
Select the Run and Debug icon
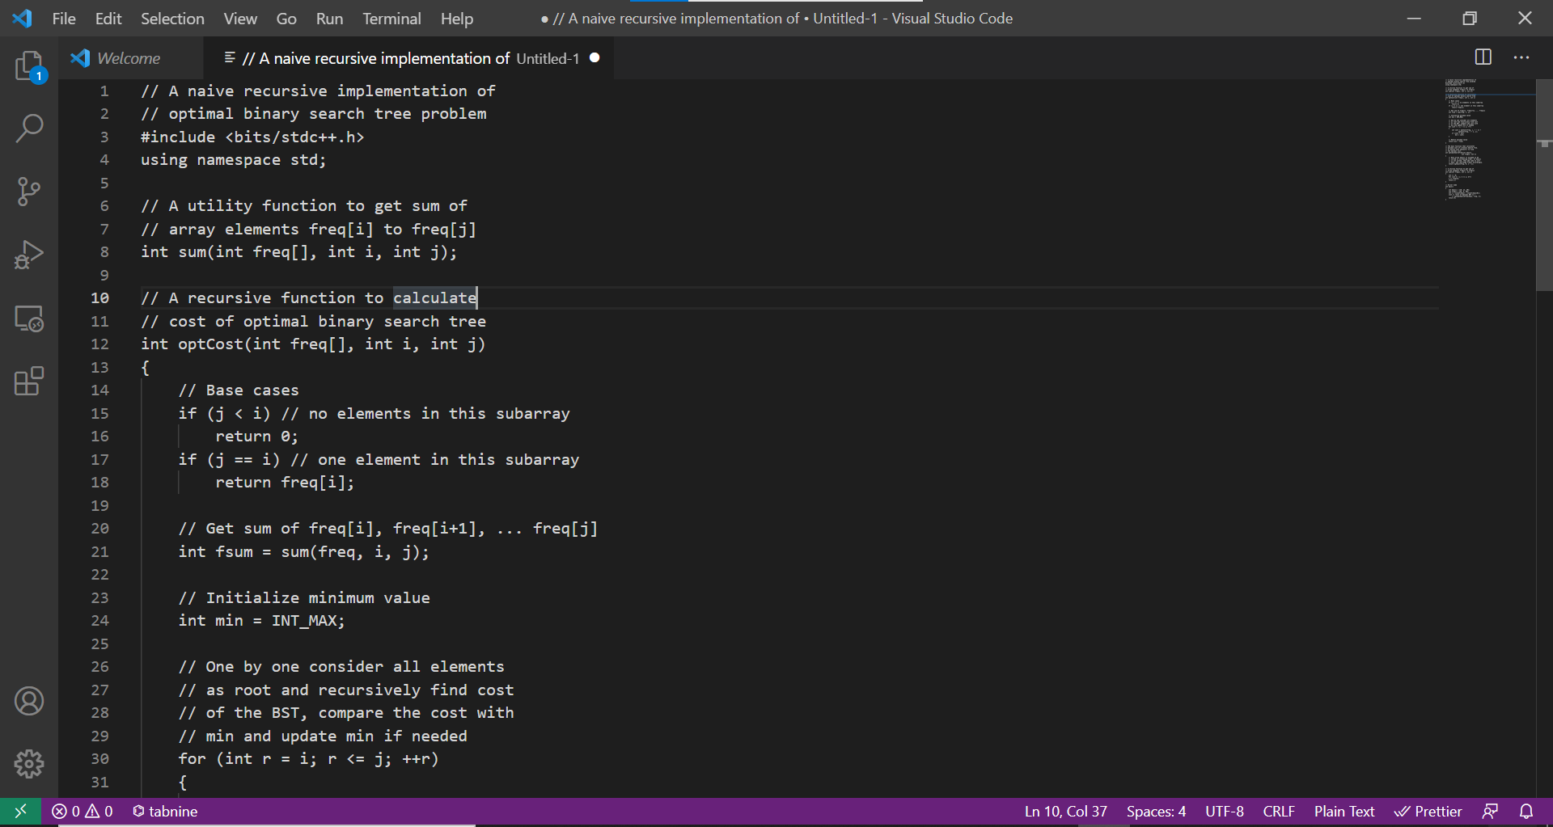pyautogui.click(x=29, y=254)
